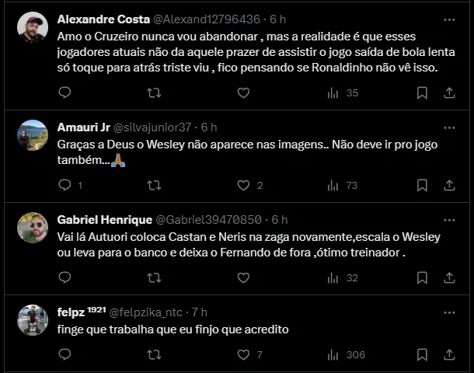The width and height of the screenshot is (474, 373).
Task: Open more options menu on Amauri Jr's tweet
Action: [449, 127]
